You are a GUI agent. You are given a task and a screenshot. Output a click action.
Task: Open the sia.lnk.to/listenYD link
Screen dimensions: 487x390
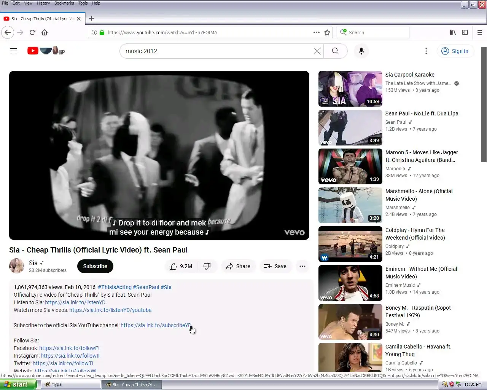coord(75,302)
